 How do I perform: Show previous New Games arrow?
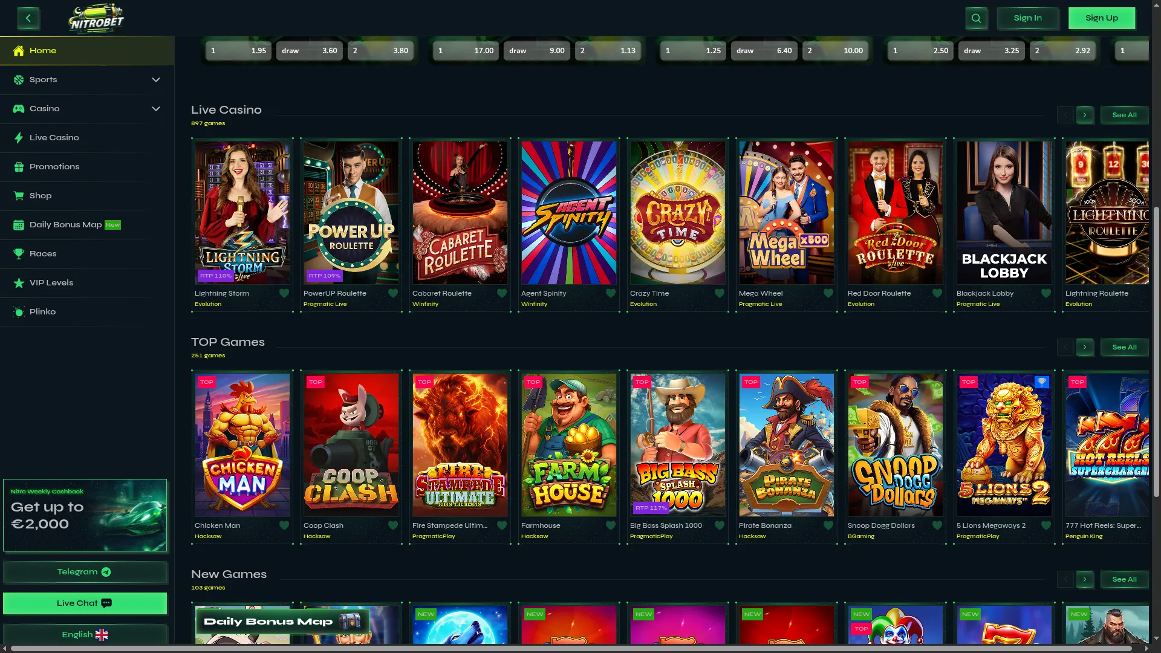1065,579
